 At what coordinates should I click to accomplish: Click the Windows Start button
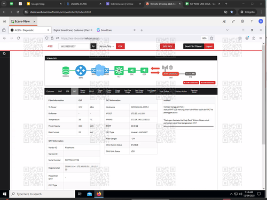tap(5, 194)
